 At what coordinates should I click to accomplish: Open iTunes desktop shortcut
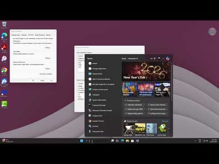[4, 59]
